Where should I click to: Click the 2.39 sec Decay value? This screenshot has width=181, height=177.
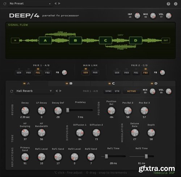25,117
